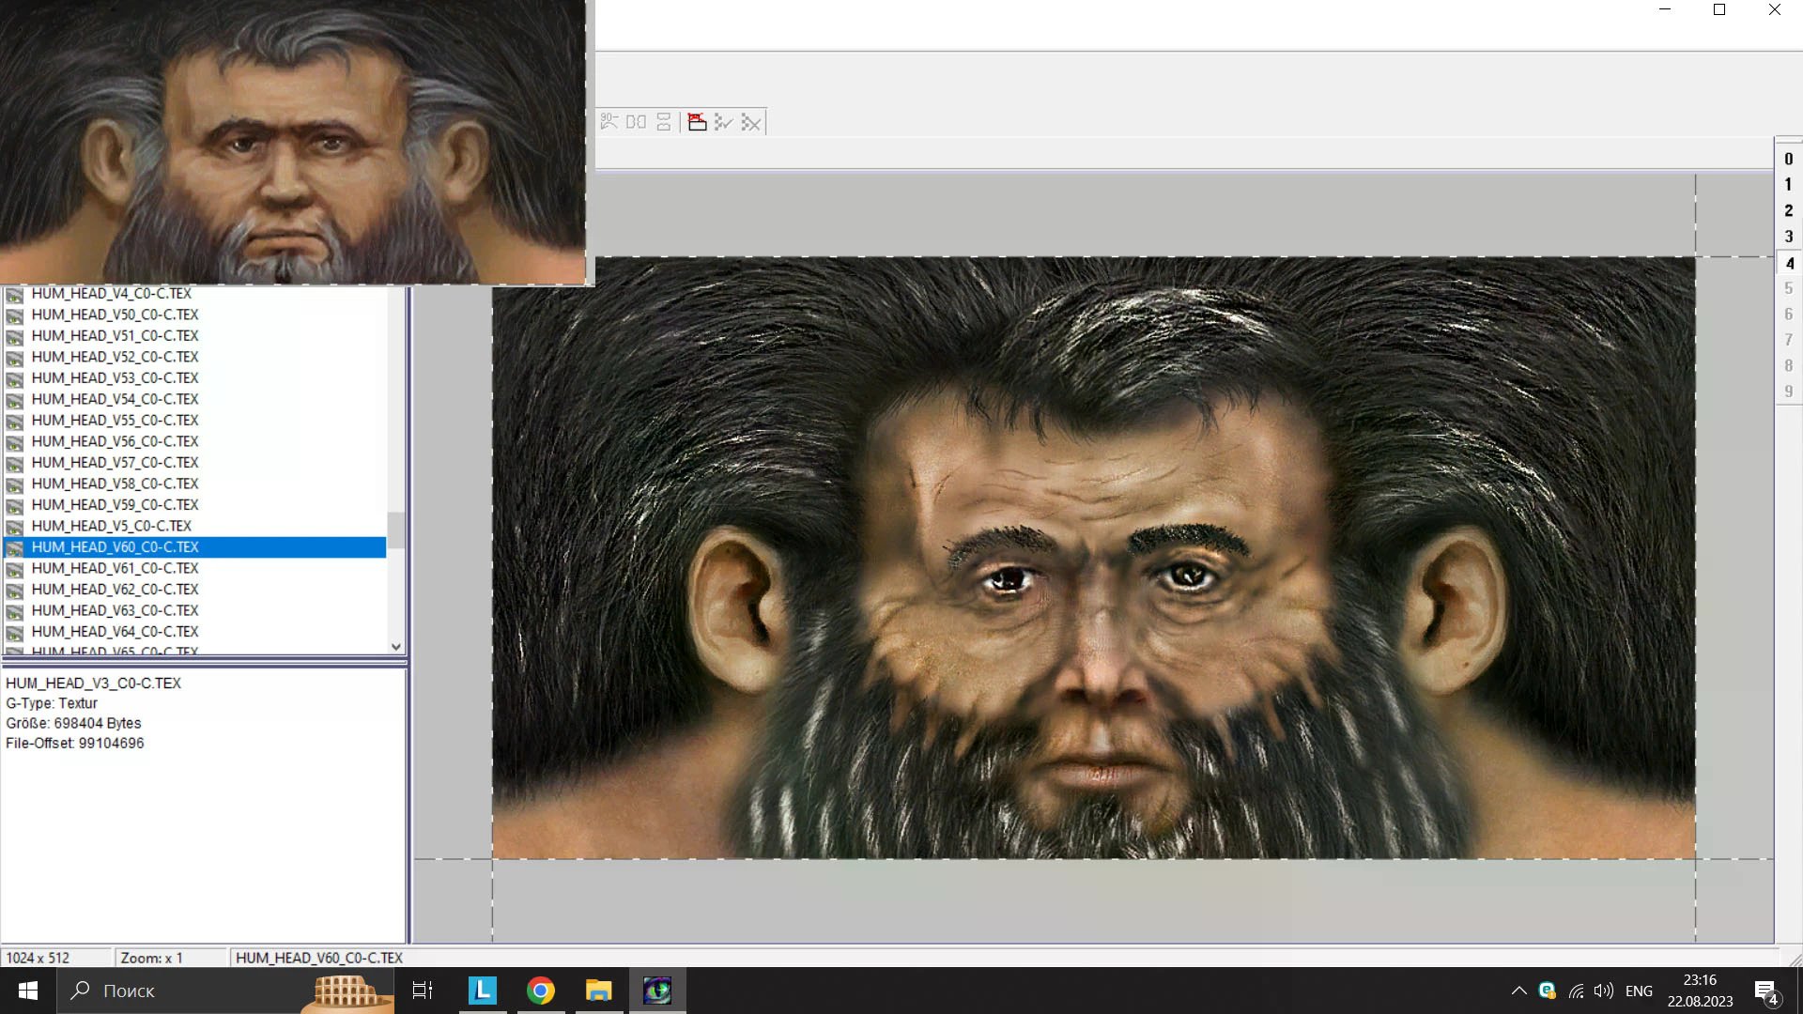The width and height of the screenshot is (1803, 1014).
Task: Open the Windows Start menu
Action: [28, 991]
